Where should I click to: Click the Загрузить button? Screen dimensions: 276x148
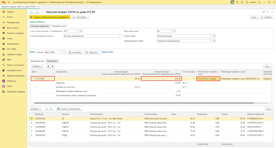92,52
